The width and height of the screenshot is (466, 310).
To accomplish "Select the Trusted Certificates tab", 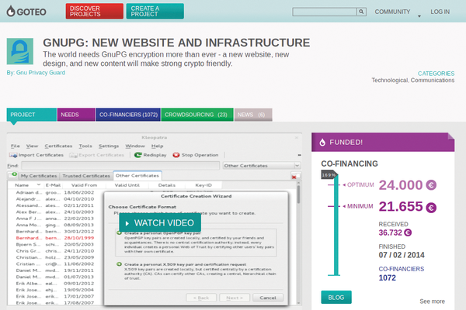I will tap(86, 176).
